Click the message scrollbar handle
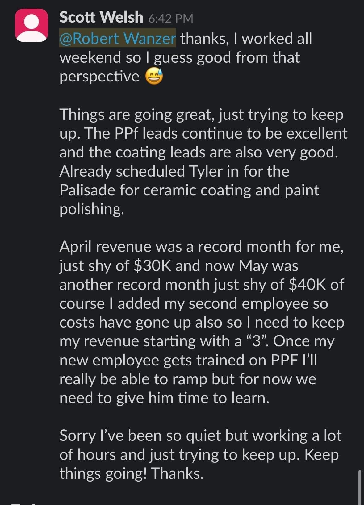364x505 pixels. 360,487
